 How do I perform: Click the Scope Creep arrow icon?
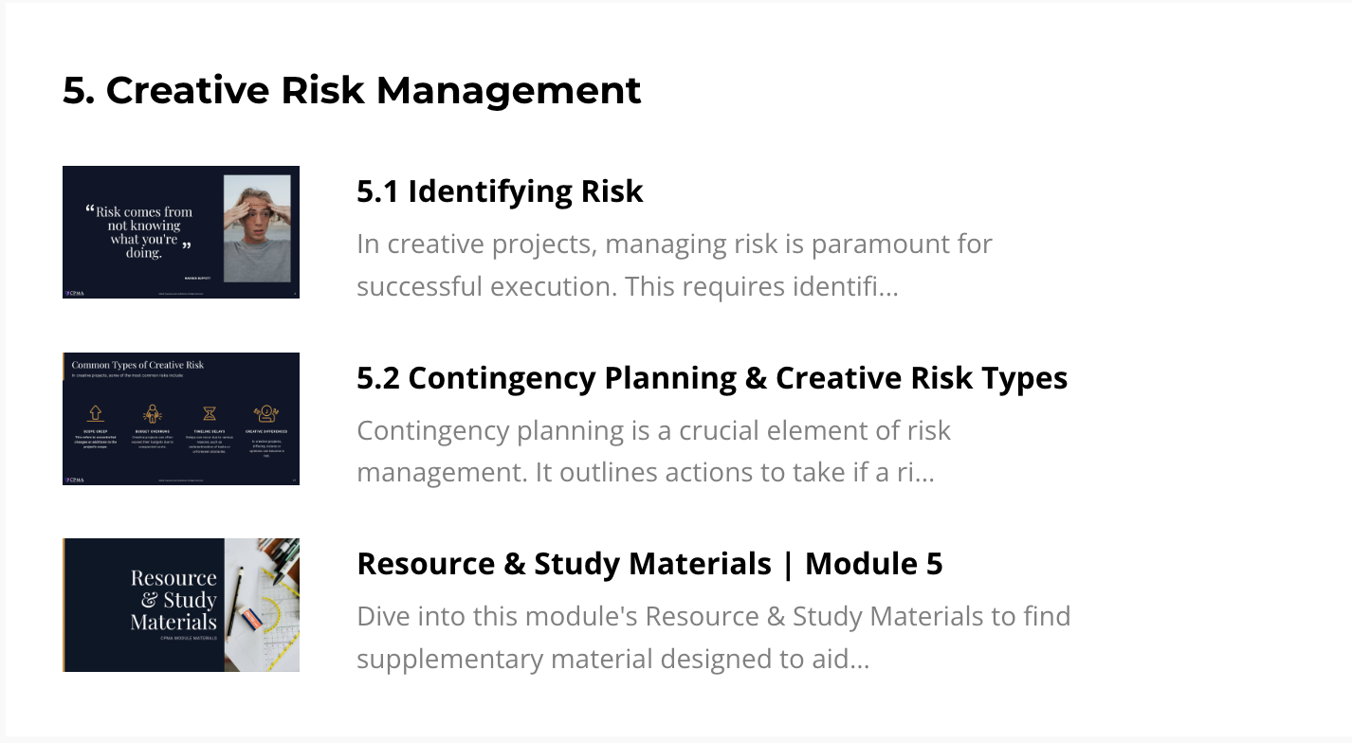point(96,413)
